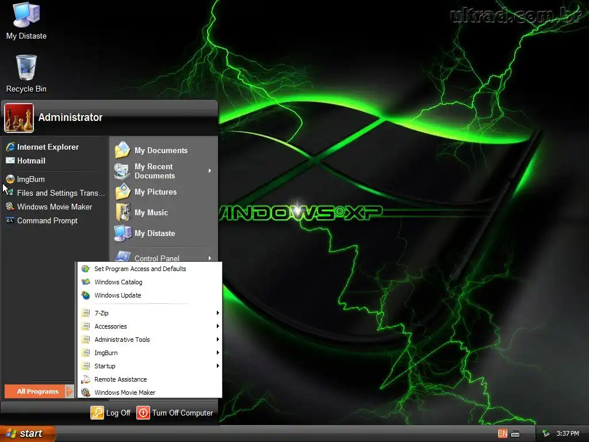This screenshot has width=589, height=442.
Task: Click the Administrator user name text
Action: [70, 117]
